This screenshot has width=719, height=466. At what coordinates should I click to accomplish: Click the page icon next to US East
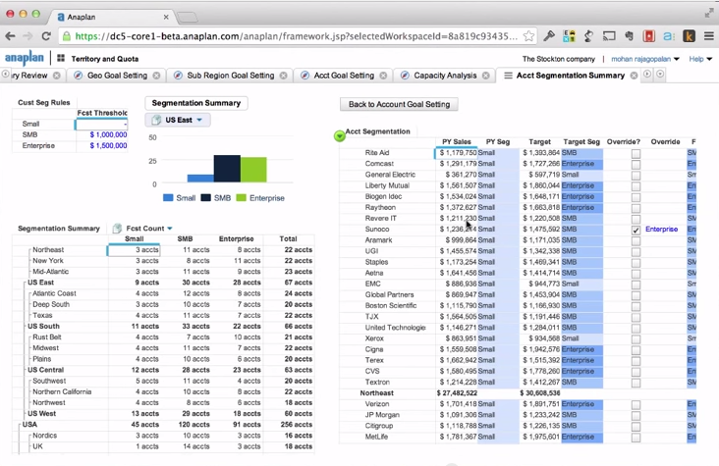click(x=156, y=120)
